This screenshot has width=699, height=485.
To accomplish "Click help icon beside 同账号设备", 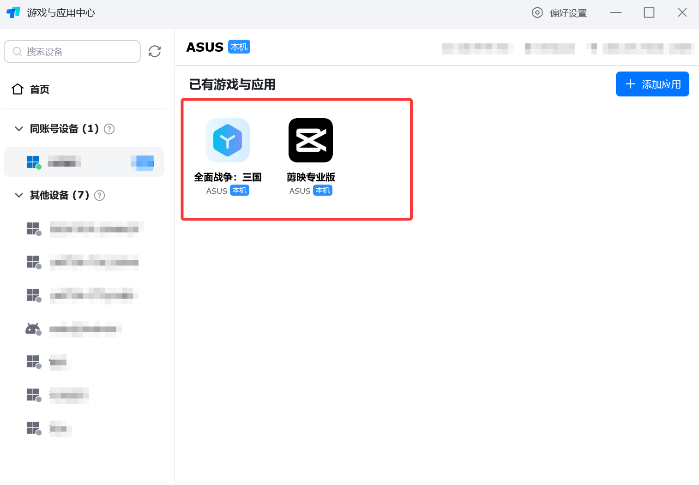I will point(109,129).
